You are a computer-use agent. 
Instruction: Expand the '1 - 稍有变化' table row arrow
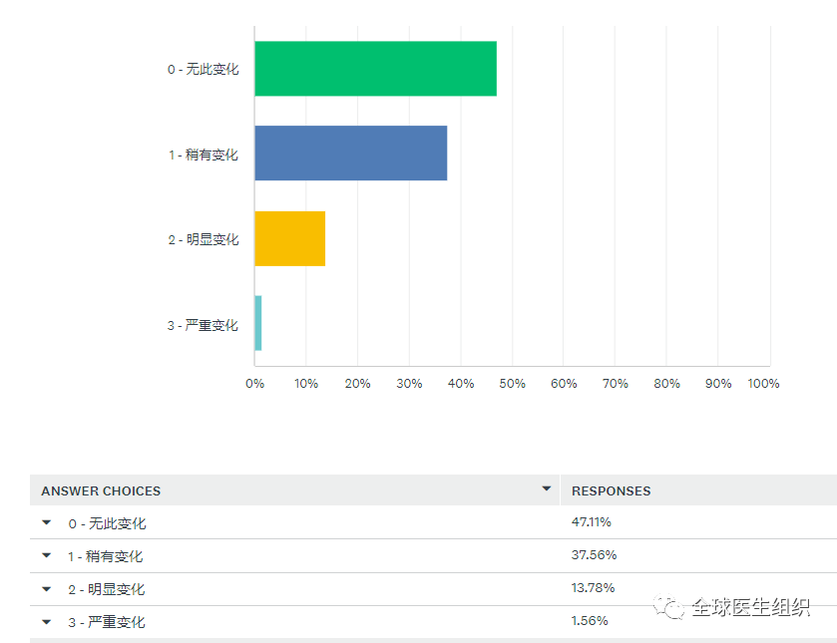click(46, 555)
